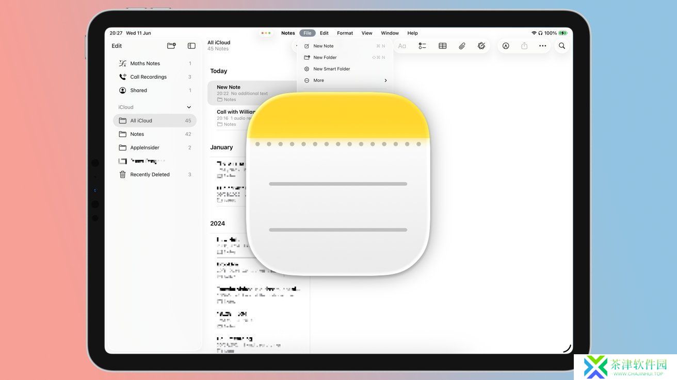This screenshot has height=380, width=677.
Task: Open the Help menu
Action: (412, 33)
